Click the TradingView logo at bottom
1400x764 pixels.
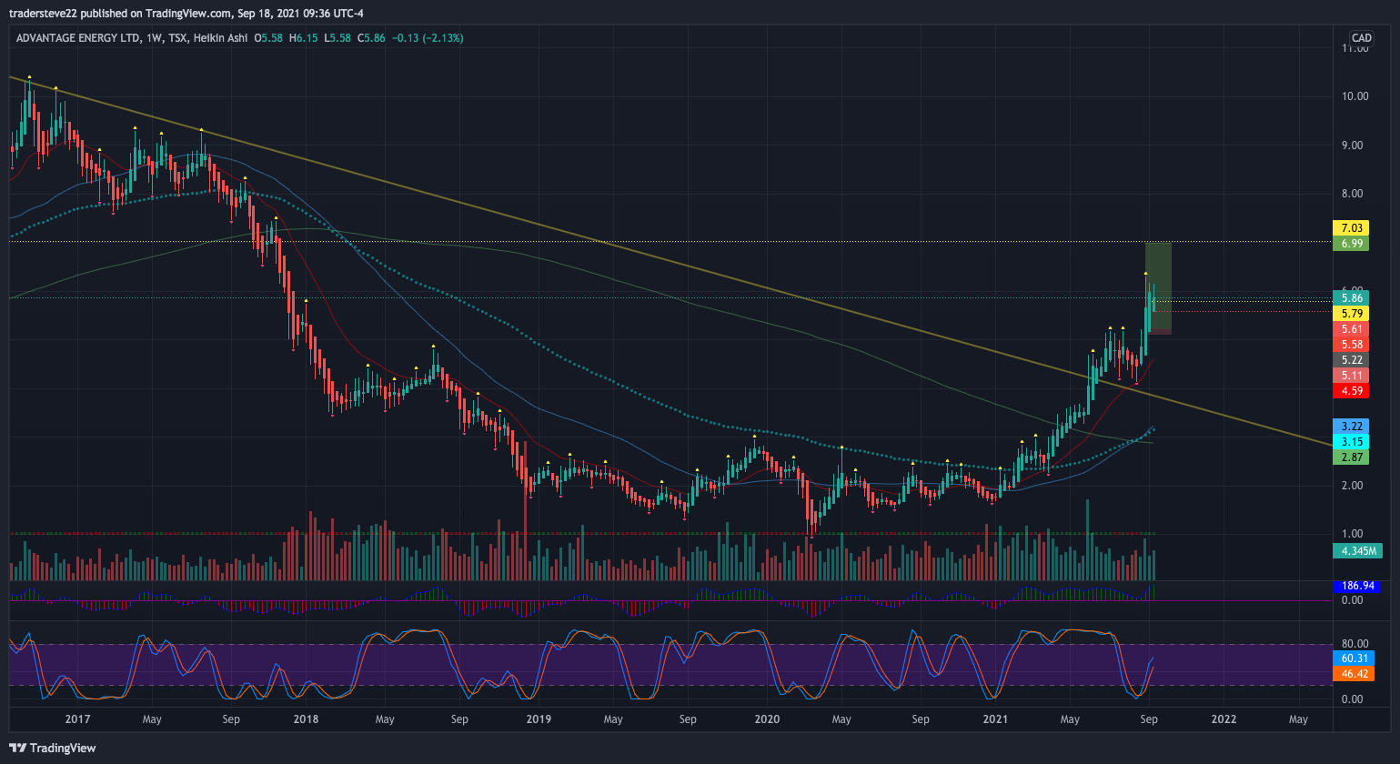52,748
